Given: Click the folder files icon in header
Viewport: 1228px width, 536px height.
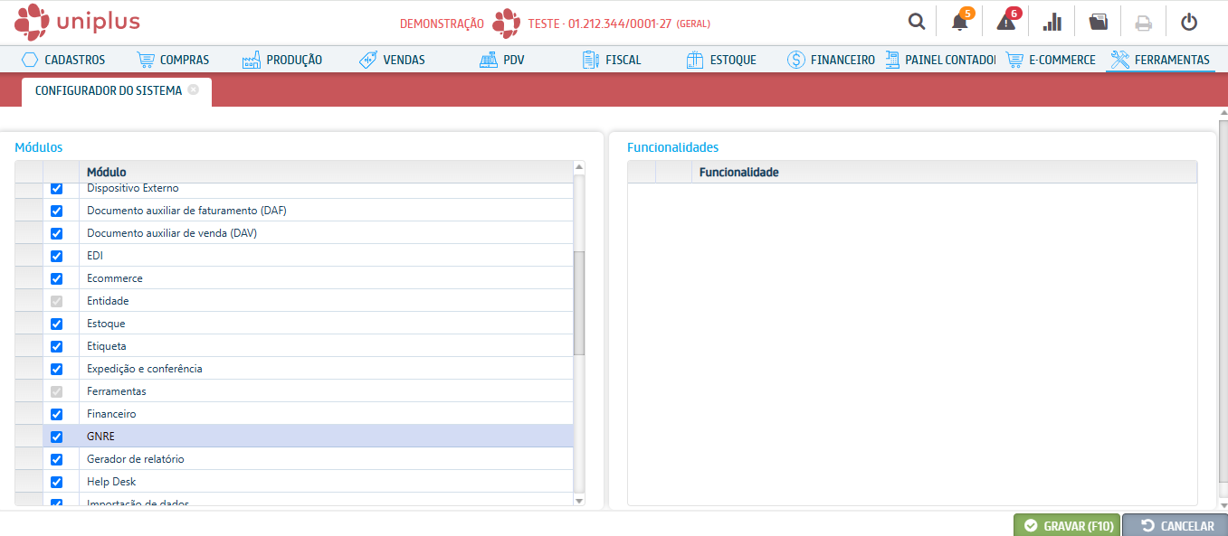Looking at the screenshot, I should [x=1098, y=23].
